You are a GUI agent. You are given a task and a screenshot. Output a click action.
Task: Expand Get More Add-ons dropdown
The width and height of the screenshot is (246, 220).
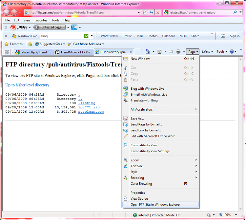103,44
